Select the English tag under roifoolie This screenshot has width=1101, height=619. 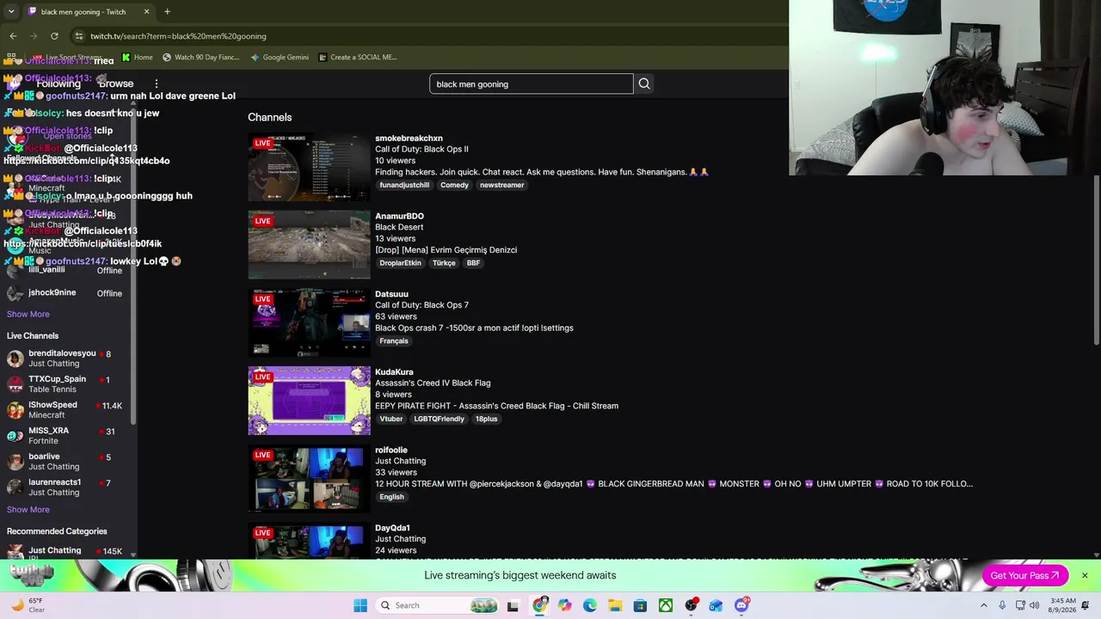[x=391, y=497]
